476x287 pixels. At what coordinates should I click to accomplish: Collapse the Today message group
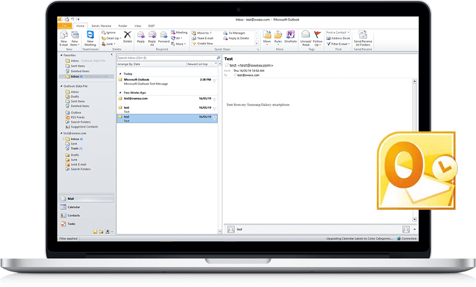[120, 74]
